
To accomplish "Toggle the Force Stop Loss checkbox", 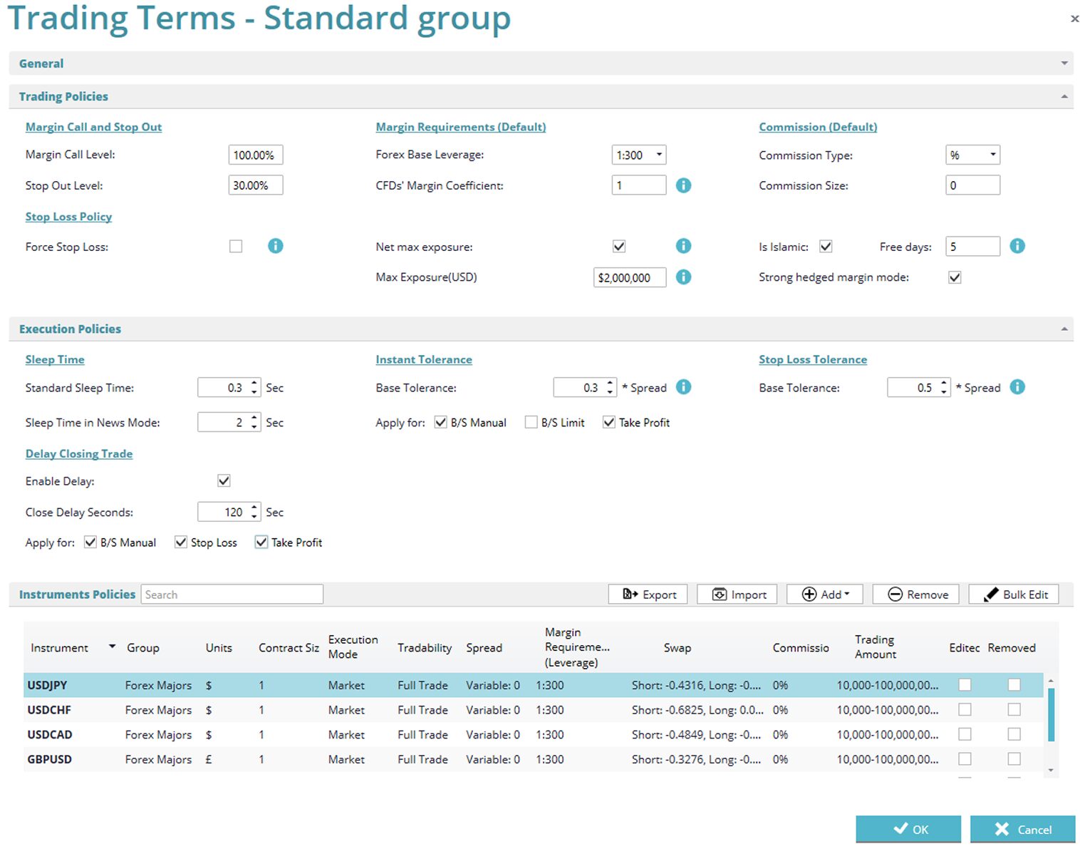I will [236, 247].
